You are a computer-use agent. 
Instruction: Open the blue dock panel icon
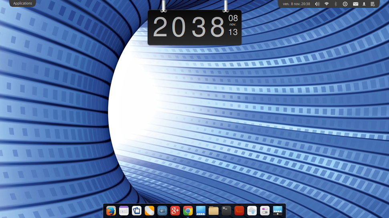(201, 211)
